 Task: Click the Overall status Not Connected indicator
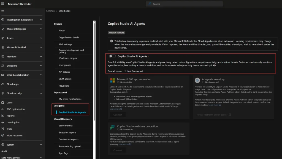[125, 71]
